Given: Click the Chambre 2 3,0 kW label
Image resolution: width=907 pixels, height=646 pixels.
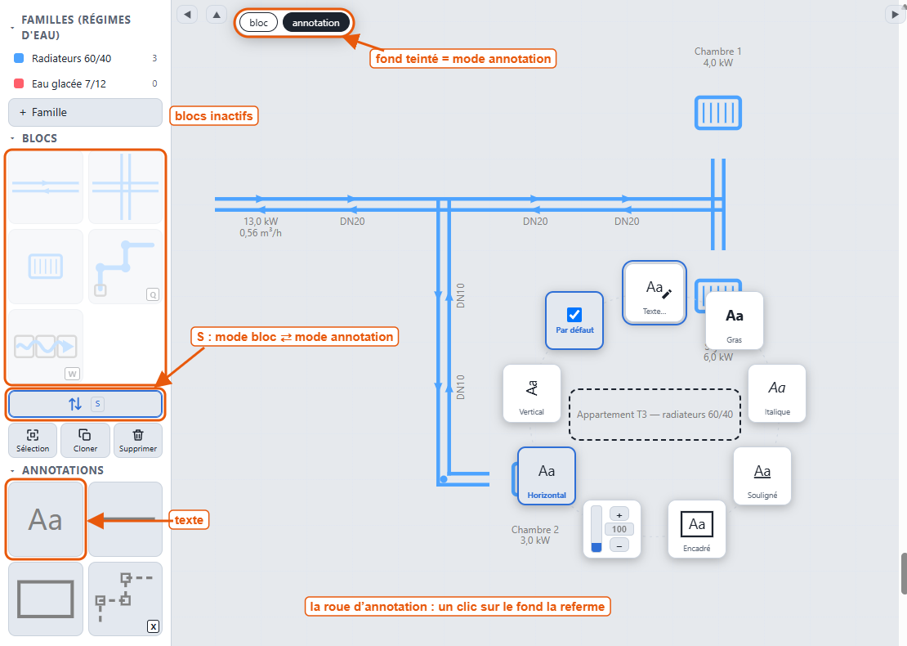Looking at the screenshot, I should tap(535, 535).
